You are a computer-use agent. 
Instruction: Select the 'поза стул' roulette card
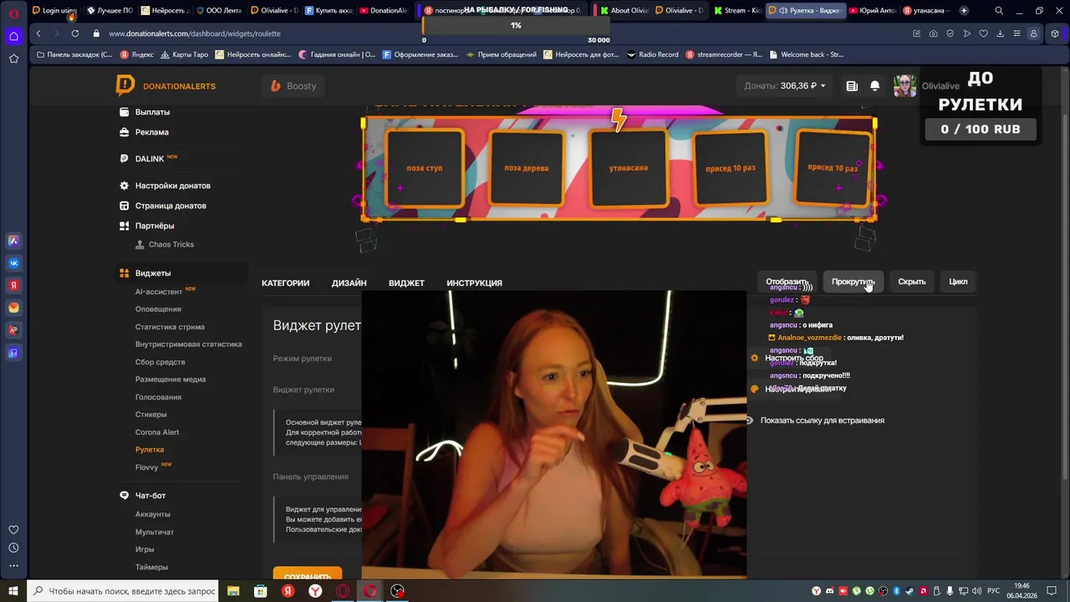click(x=425, y=168)
